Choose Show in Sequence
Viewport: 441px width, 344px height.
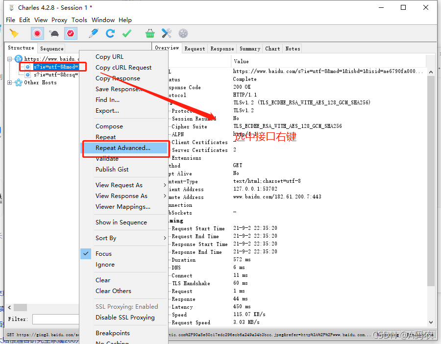coord(124,222)
